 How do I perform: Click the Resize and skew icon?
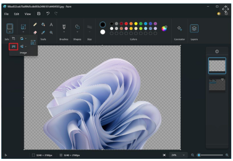tap(33, 42)
